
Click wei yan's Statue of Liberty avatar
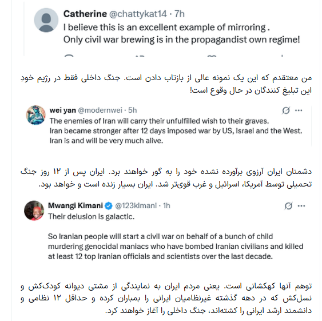tap(35, 115)
